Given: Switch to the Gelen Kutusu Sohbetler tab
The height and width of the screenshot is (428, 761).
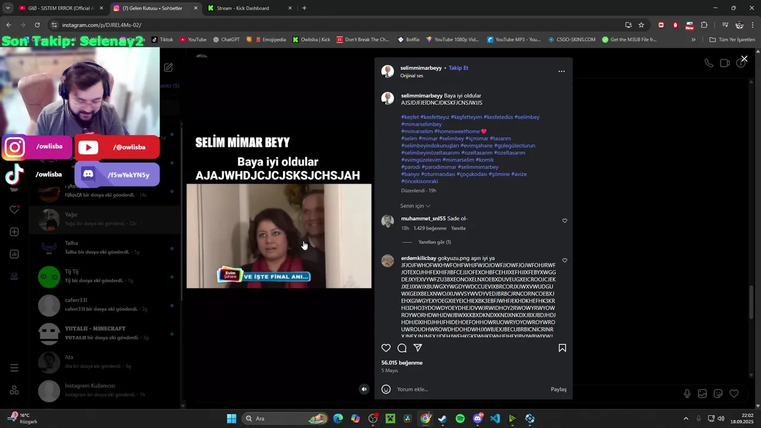Looking at the screenshot, I should click(x=156, y=8).
